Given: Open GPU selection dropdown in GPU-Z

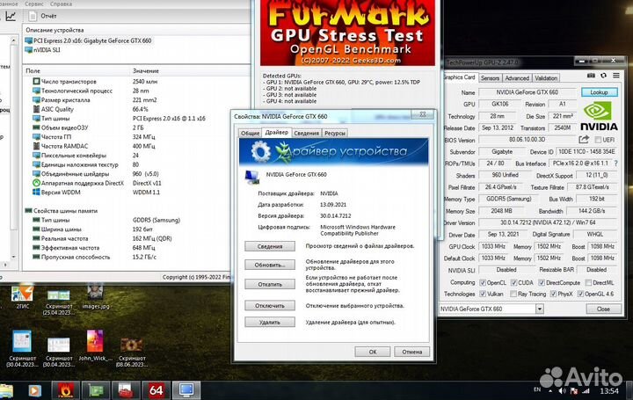Looking at the screenshot, I should coord(539,309).
